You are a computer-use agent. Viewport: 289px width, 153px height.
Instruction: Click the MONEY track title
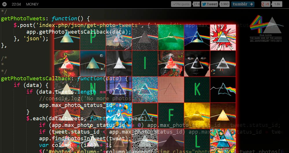pos(32,4)
